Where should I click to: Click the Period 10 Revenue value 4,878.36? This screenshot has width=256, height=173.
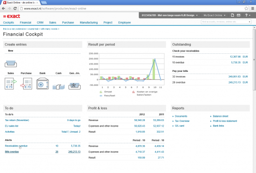pyautogui.click(x=140, y=146)
